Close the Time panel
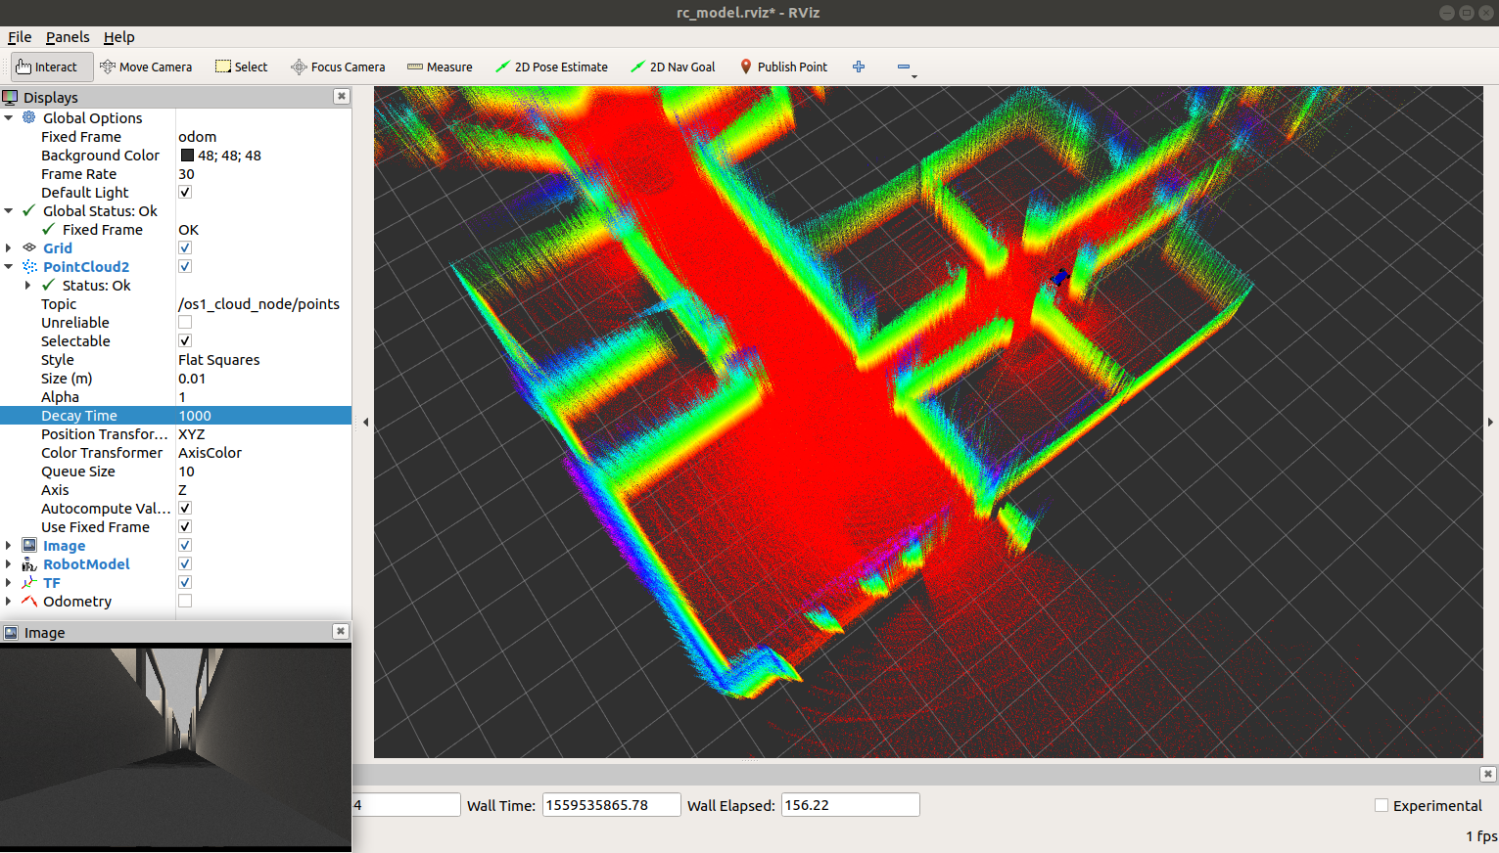This screenshot has height=853, width=1499. click(x=1488, y=774)
